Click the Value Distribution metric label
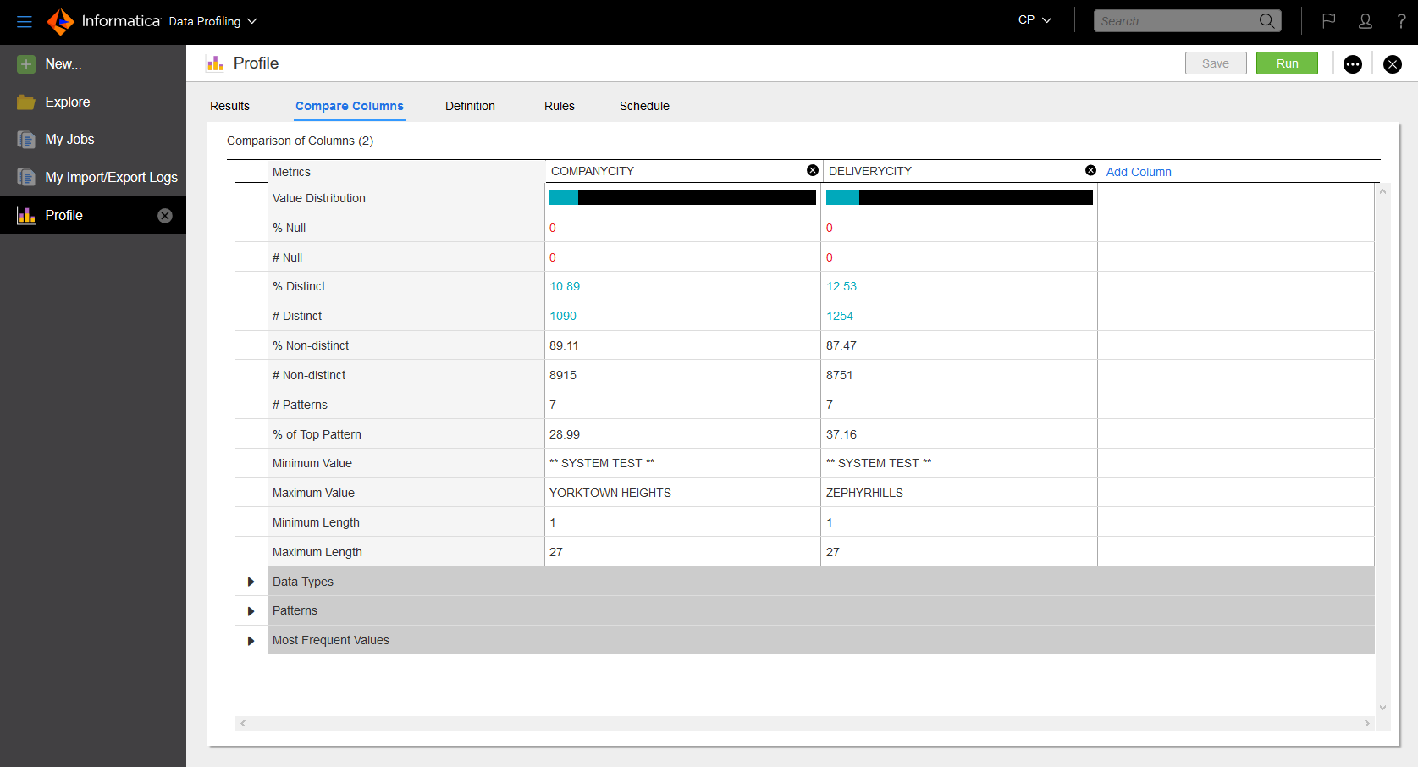This screenshot has width=1418, height=767. 319,198
